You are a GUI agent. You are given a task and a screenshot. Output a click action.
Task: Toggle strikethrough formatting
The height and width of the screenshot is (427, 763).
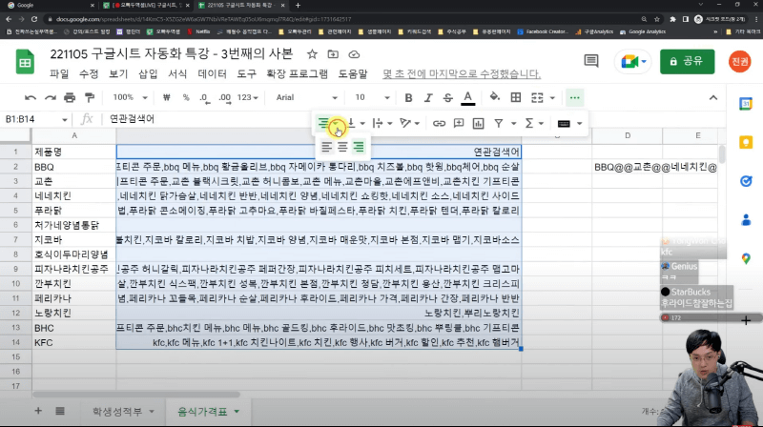tap(447, 98)
